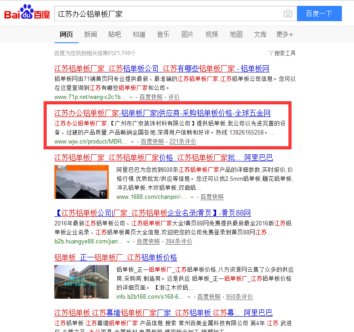The width and height of the screenshot is (354, 332).
Task: Expand dropdown arrow beside www.wjw.cn URL
Action: [x=132, y=142]
